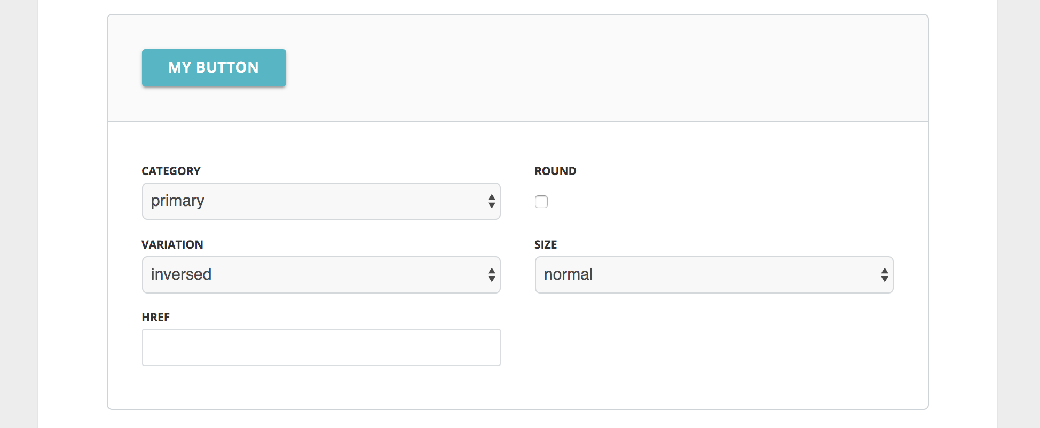This screenshot has height=428, width=1040.
Task: Click the Variation select up-down arrows icon
Action: [491, 275]
